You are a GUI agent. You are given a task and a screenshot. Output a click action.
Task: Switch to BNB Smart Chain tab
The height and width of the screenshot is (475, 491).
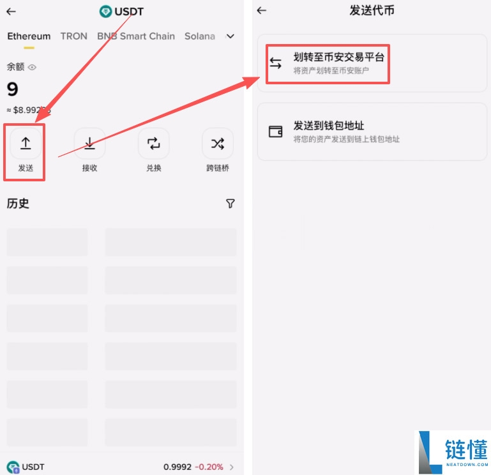[x=136, y=36]
